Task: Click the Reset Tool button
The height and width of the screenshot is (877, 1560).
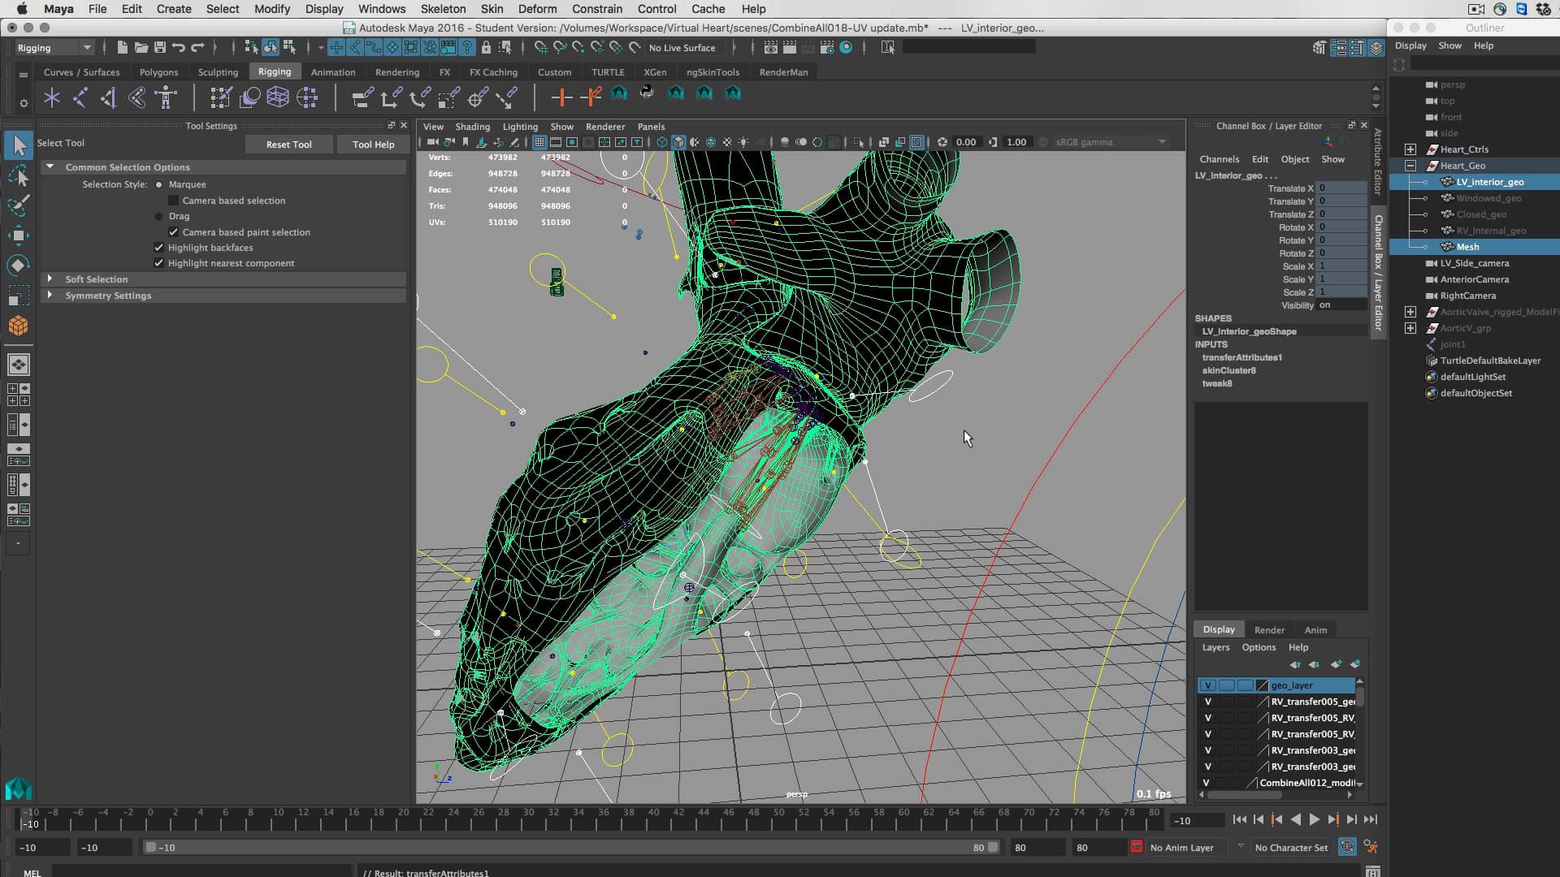Action: [288, 144]
